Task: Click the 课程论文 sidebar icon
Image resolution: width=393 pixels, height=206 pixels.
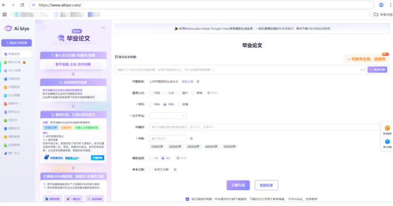Action: click(x=5, y=129)
